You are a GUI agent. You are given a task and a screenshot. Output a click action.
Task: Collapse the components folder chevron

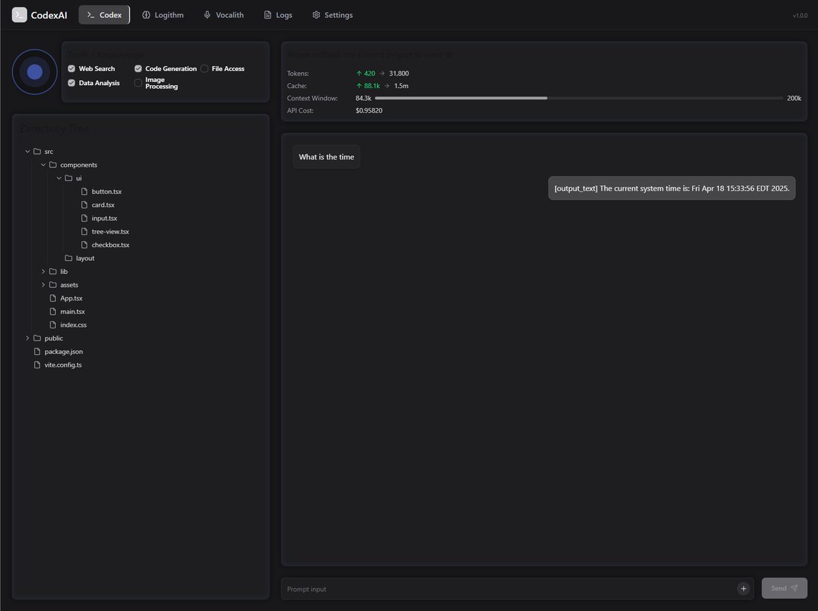[x=43, y=165]
